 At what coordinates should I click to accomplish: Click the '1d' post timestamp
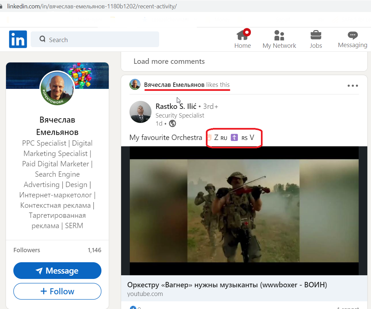tap(159, 124)
